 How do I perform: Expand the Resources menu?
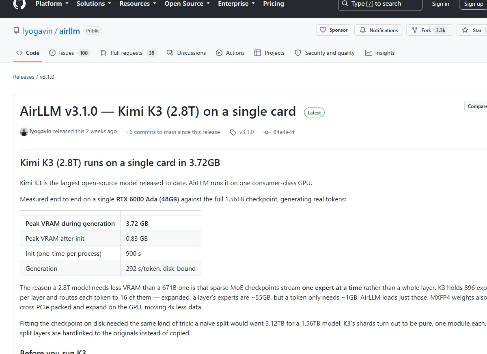[x=138, y=4]
